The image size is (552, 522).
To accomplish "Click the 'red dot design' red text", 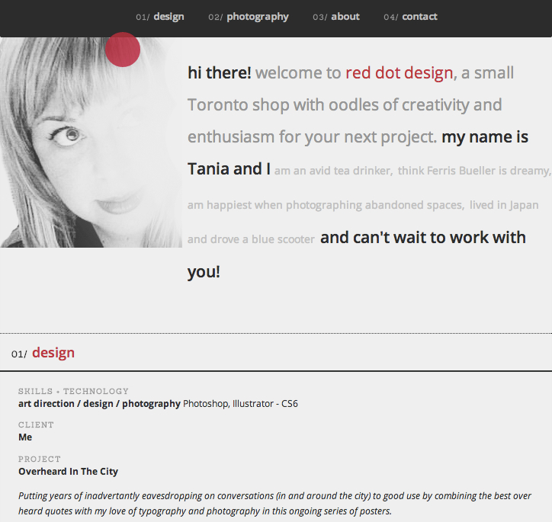I will [x=400, y=73].
